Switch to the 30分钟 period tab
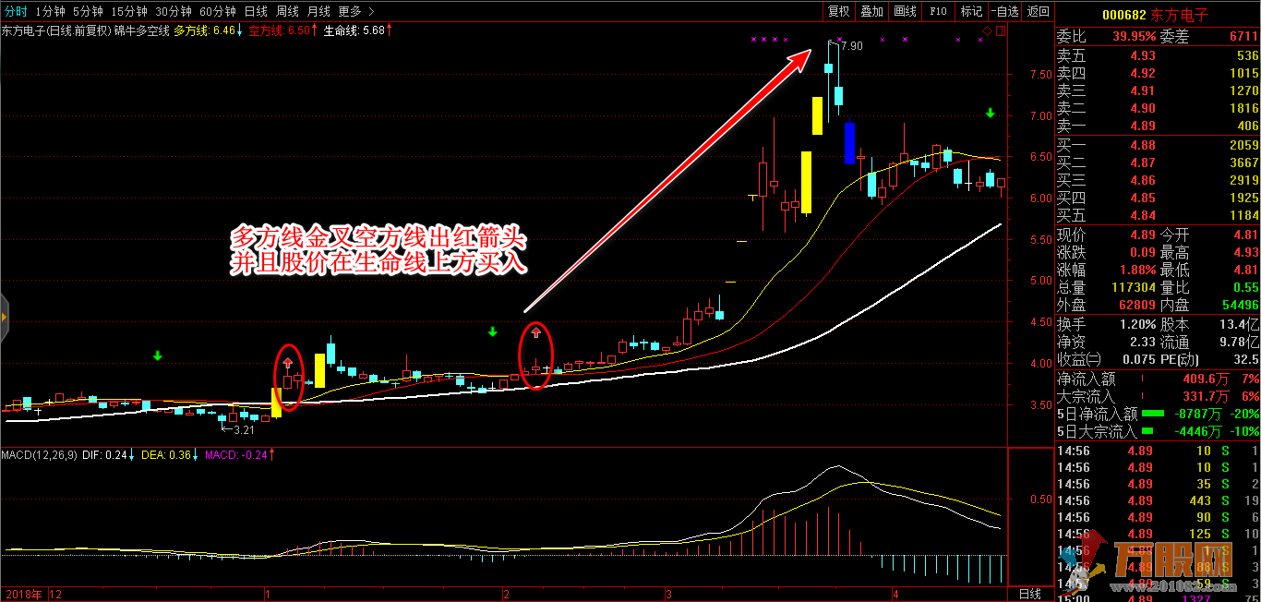1261x602 pixels. tap(174, 11)
